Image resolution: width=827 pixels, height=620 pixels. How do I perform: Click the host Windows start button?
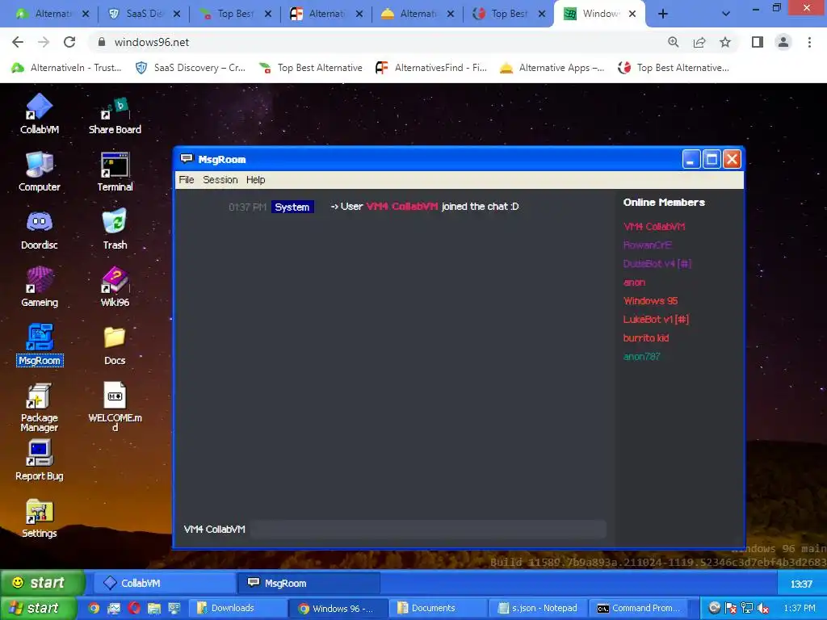(x=37, y=608)
